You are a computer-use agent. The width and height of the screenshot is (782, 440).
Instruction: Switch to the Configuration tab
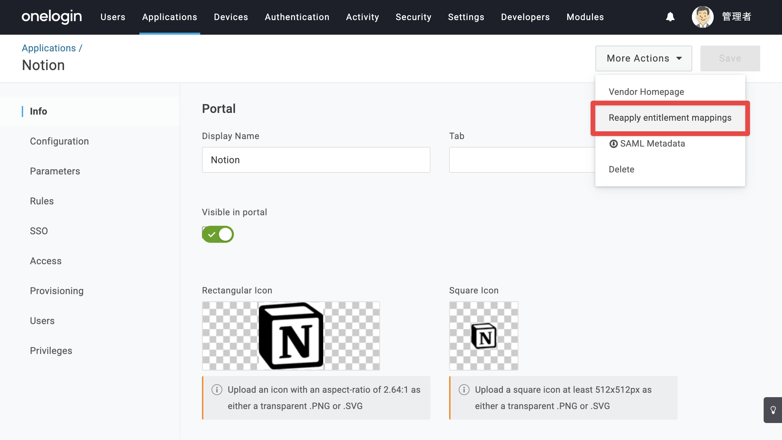pos(90,141)
